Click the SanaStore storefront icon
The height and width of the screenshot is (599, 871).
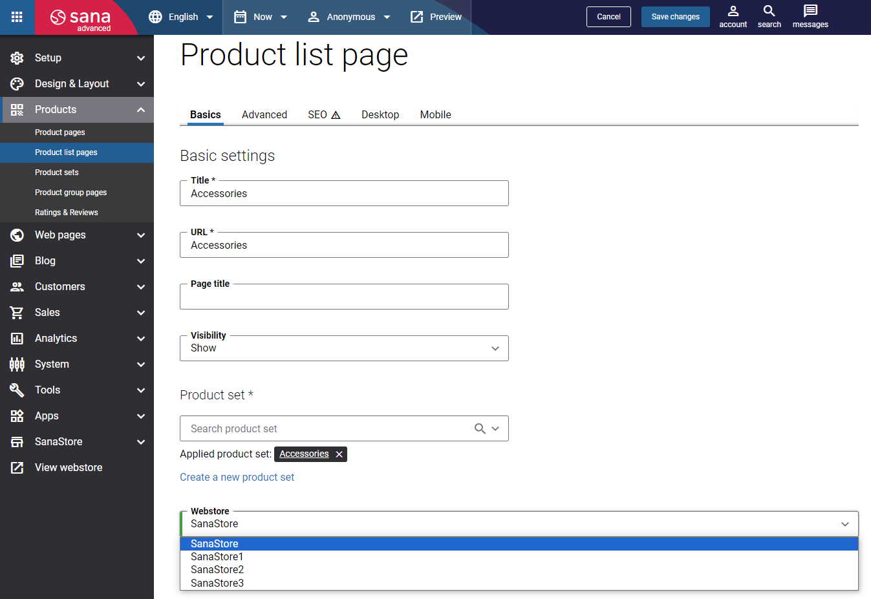(17, 442)
